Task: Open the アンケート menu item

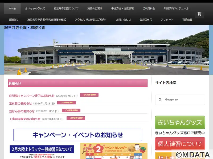Action: pyautogui.click(x=167, y=20)
